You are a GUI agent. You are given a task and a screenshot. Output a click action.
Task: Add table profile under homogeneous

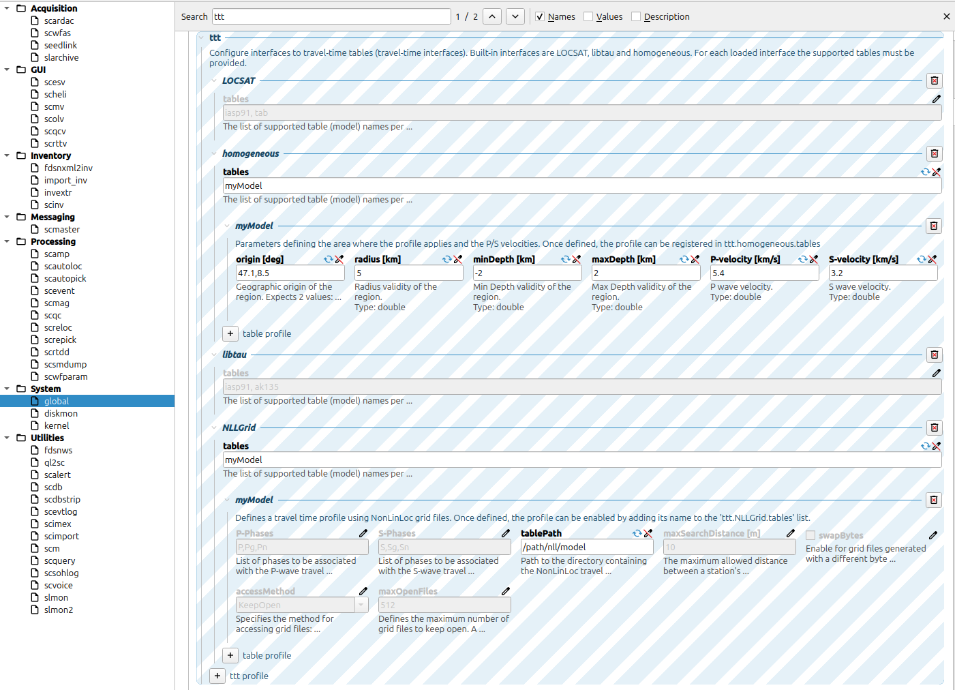tap(230, 333)
